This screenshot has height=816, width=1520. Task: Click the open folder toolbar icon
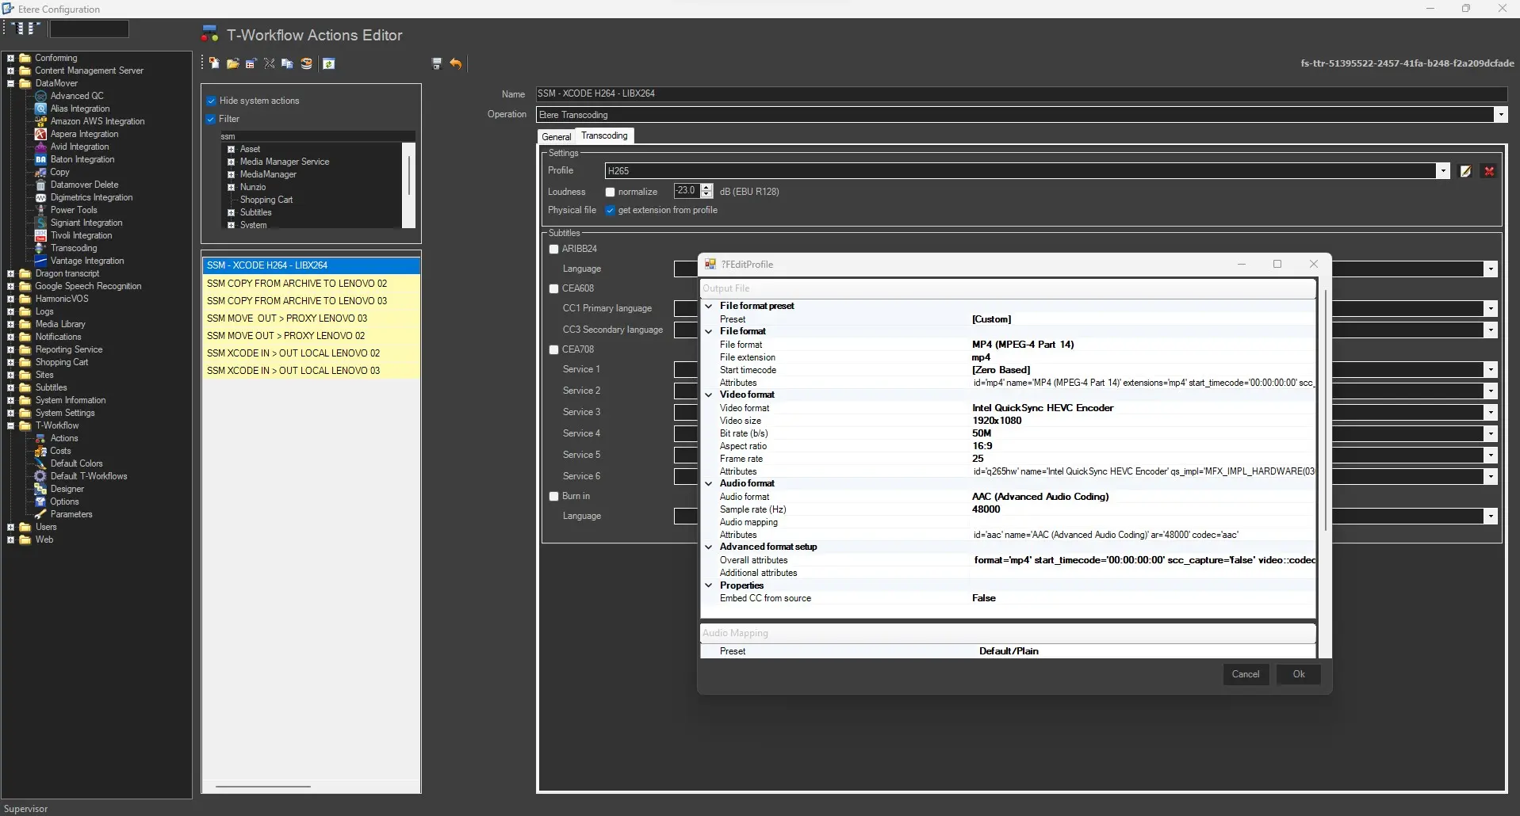pyautogui.click(x=232, y=63)
